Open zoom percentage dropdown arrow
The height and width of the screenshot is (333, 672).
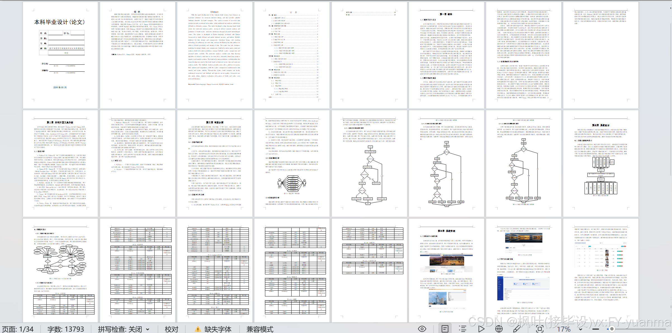(581, 329)
